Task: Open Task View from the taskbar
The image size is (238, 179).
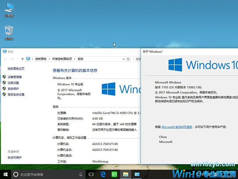Action: coord(91,174)
